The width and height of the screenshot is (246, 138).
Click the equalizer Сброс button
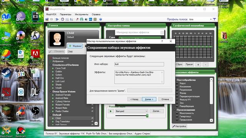point(179,64)
